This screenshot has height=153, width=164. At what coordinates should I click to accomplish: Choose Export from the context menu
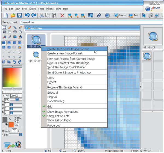[74, 82]
